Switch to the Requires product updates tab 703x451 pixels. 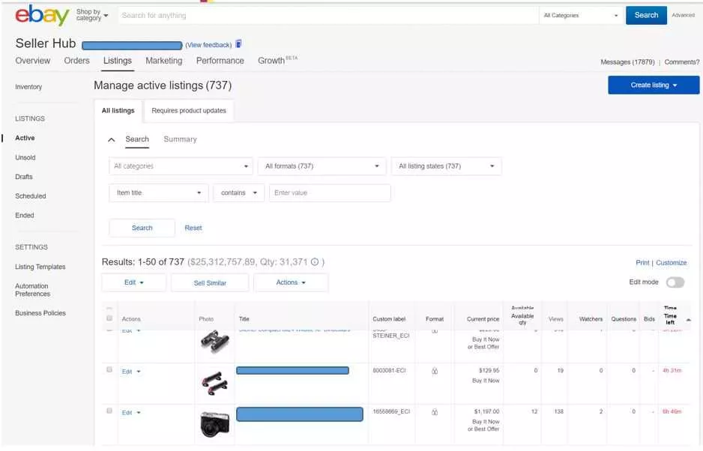tap(188, 111)
